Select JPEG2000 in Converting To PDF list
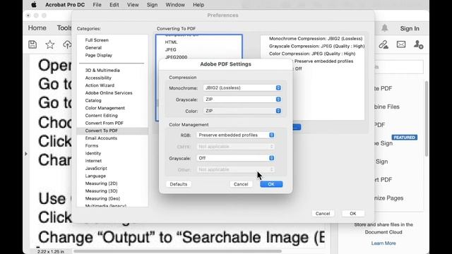Screen dimensions: 452x254 click(176, 57)
